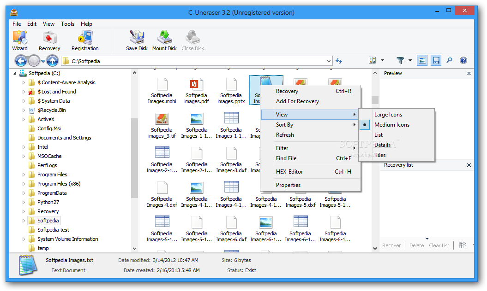This screenshot has width=487, height=291.
Task: Switch to Tiles view
Action: tap(397, 155)
